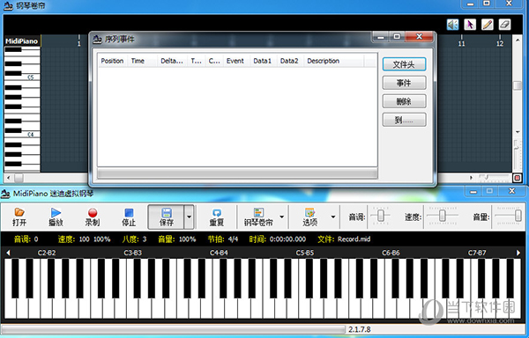Stop playback with 停止 button

pos(129,217)
